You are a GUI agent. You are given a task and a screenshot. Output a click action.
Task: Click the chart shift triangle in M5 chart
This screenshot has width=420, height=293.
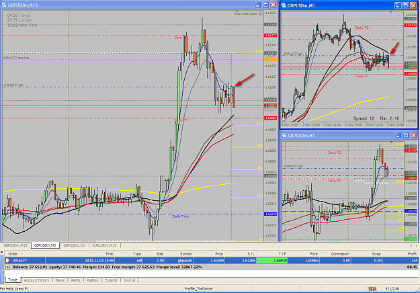(x=391, y=12)
